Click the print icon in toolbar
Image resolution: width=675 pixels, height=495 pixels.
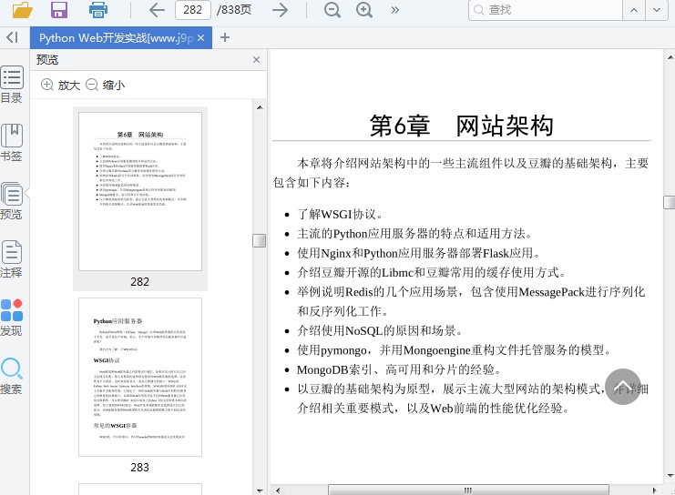pyautogui.click(x=98, y=10)
